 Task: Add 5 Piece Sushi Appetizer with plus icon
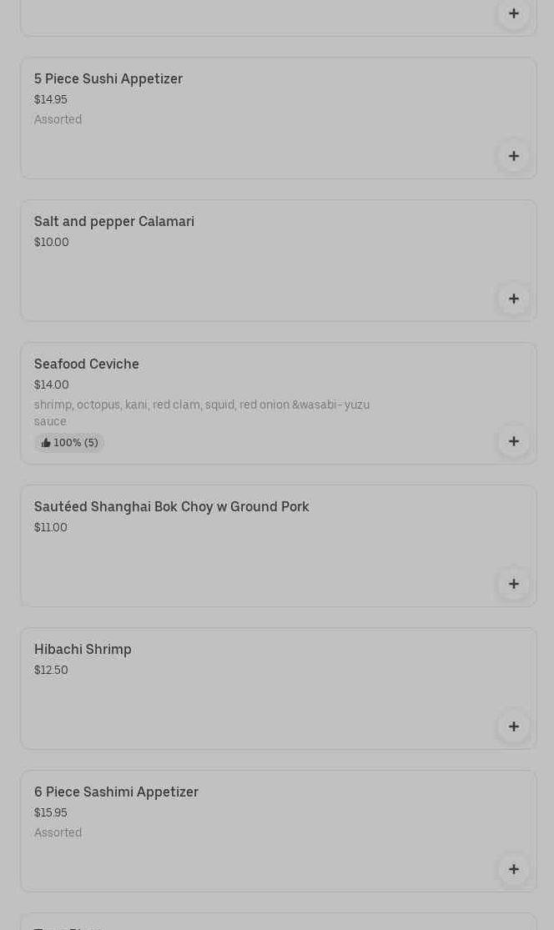[x=513, y=156]
